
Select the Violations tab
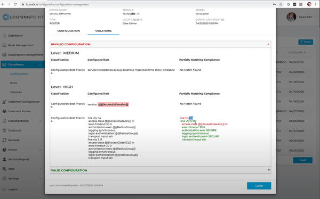pyautogui.click(x=103, y=31)
